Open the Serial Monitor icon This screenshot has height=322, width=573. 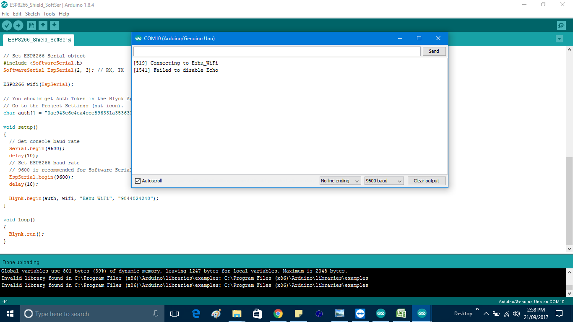pos(561,25)
